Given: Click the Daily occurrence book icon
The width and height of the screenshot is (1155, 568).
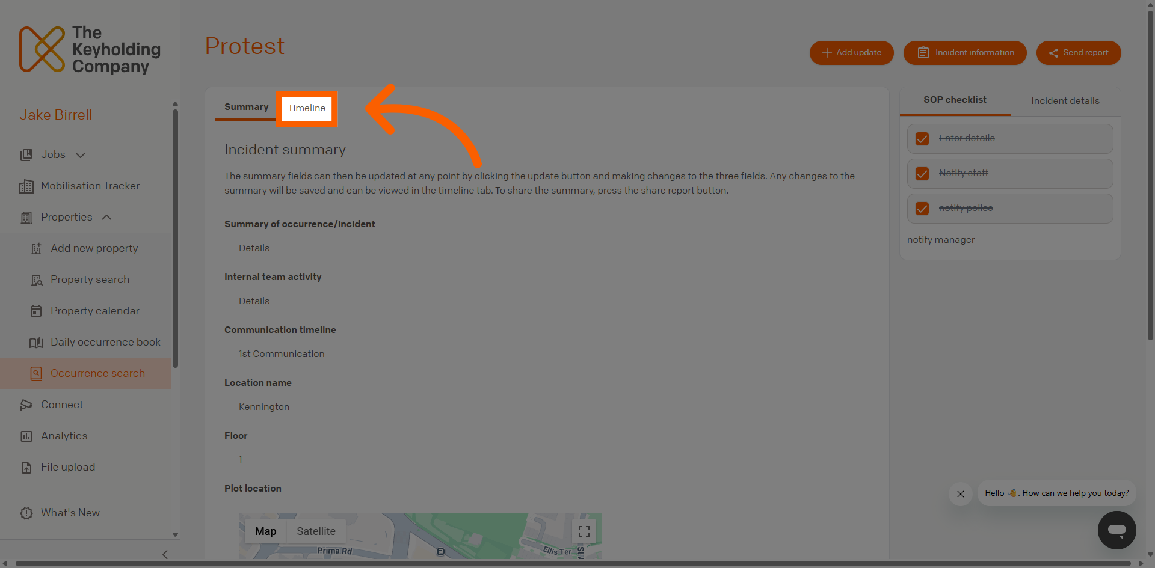Looking at the screenshot, I should click(x=36, y=343).
